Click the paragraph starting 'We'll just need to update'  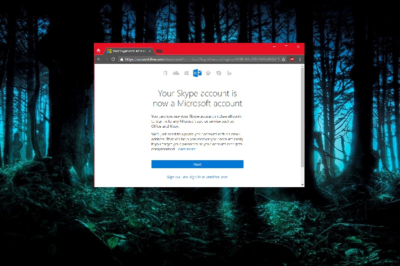click(197, 142)
